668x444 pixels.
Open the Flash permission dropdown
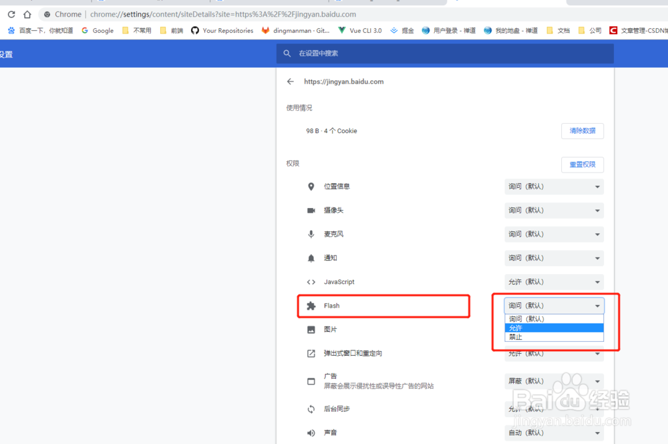(553, 306)
